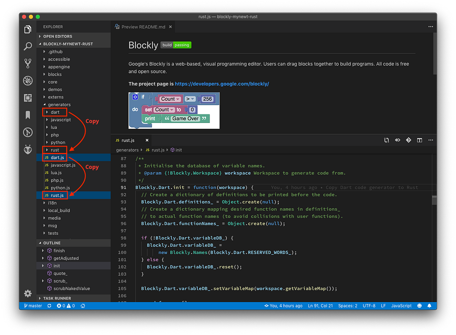Open the javascript.js file
The image size is (456, 335).
pos(74,165)
